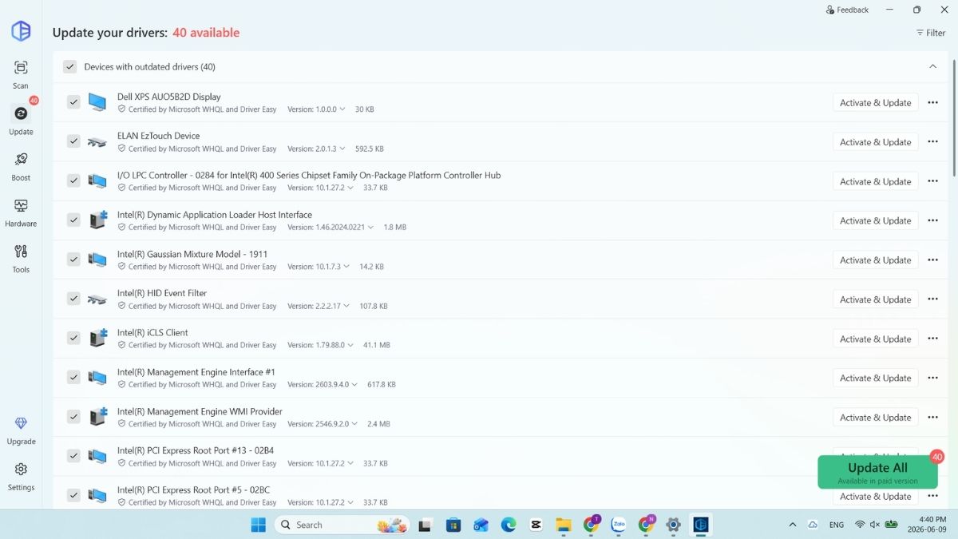Image resolution: width=958 pixels, height=539 pixels.
Task: Open Zalo from the taskbar
Action: [618, 525]
